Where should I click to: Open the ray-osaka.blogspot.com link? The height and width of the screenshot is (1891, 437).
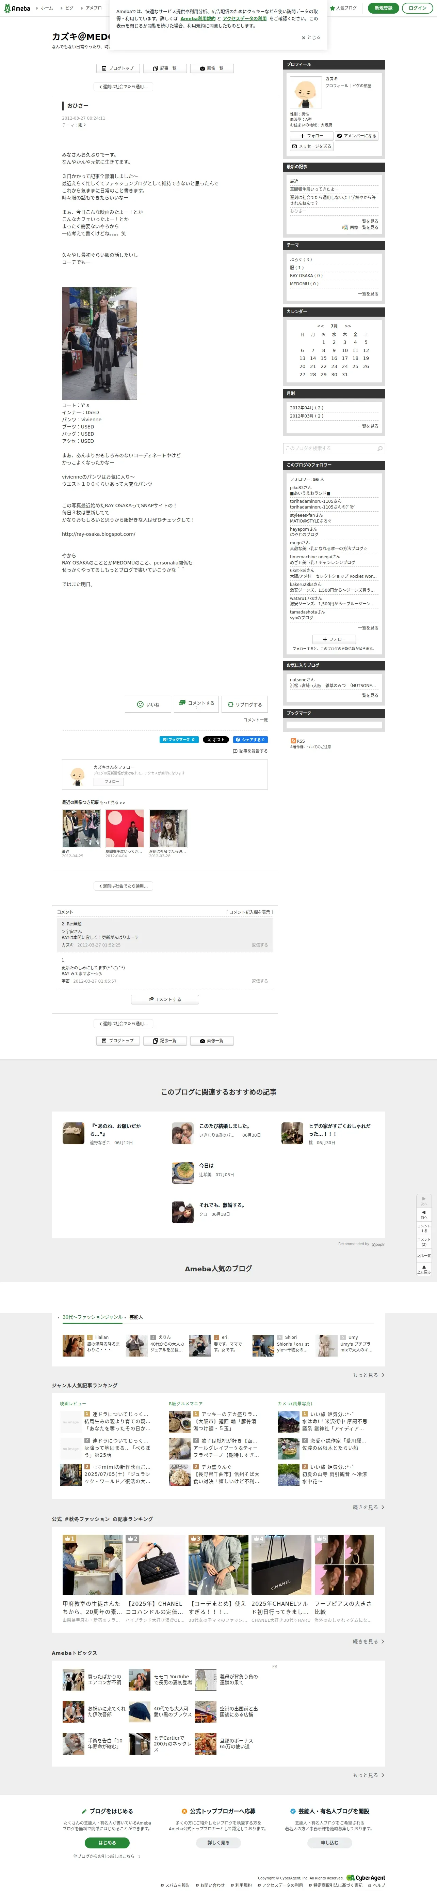pos(98,534)
